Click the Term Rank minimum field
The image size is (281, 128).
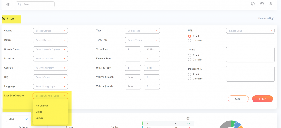pyautogui.click(x=133, y=49)
